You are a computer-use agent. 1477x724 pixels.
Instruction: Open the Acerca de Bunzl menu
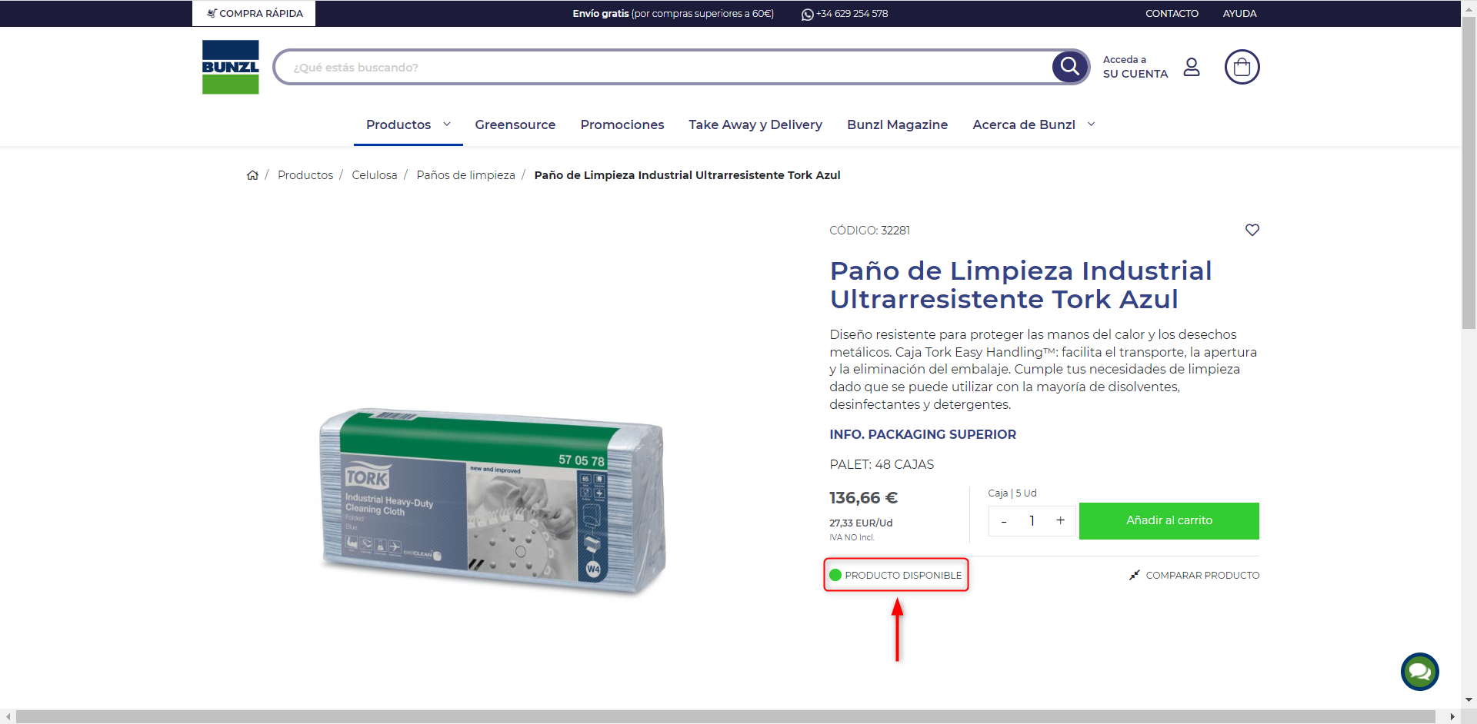pos(1024,125)
